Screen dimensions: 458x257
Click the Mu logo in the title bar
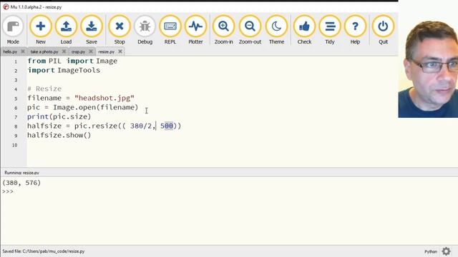coord(6,6)
